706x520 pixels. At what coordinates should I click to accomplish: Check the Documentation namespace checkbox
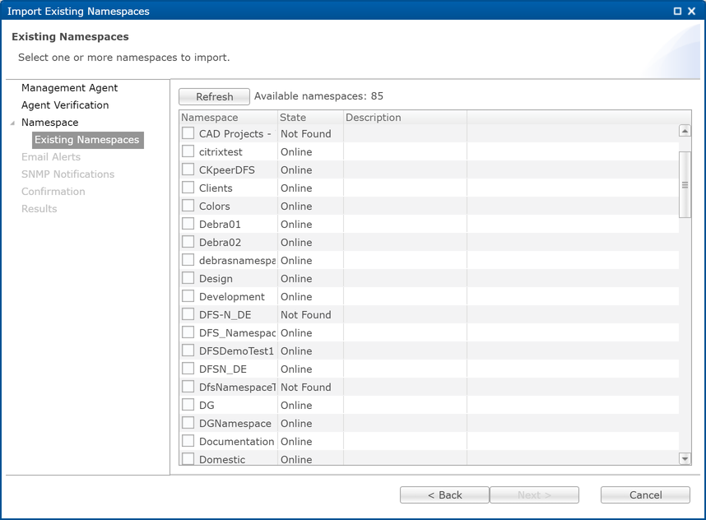(x=188, y=441)
